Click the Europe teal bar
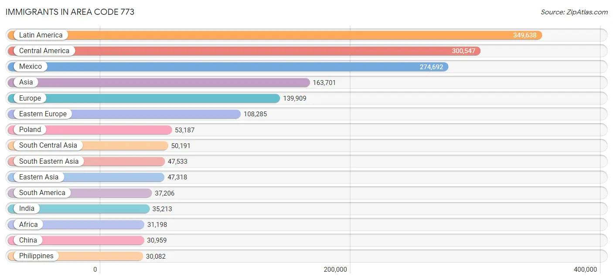The width and height of the screenshot is (613, 280). point(144,98)
